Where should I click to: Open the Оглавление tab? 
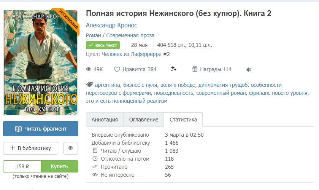144,120
